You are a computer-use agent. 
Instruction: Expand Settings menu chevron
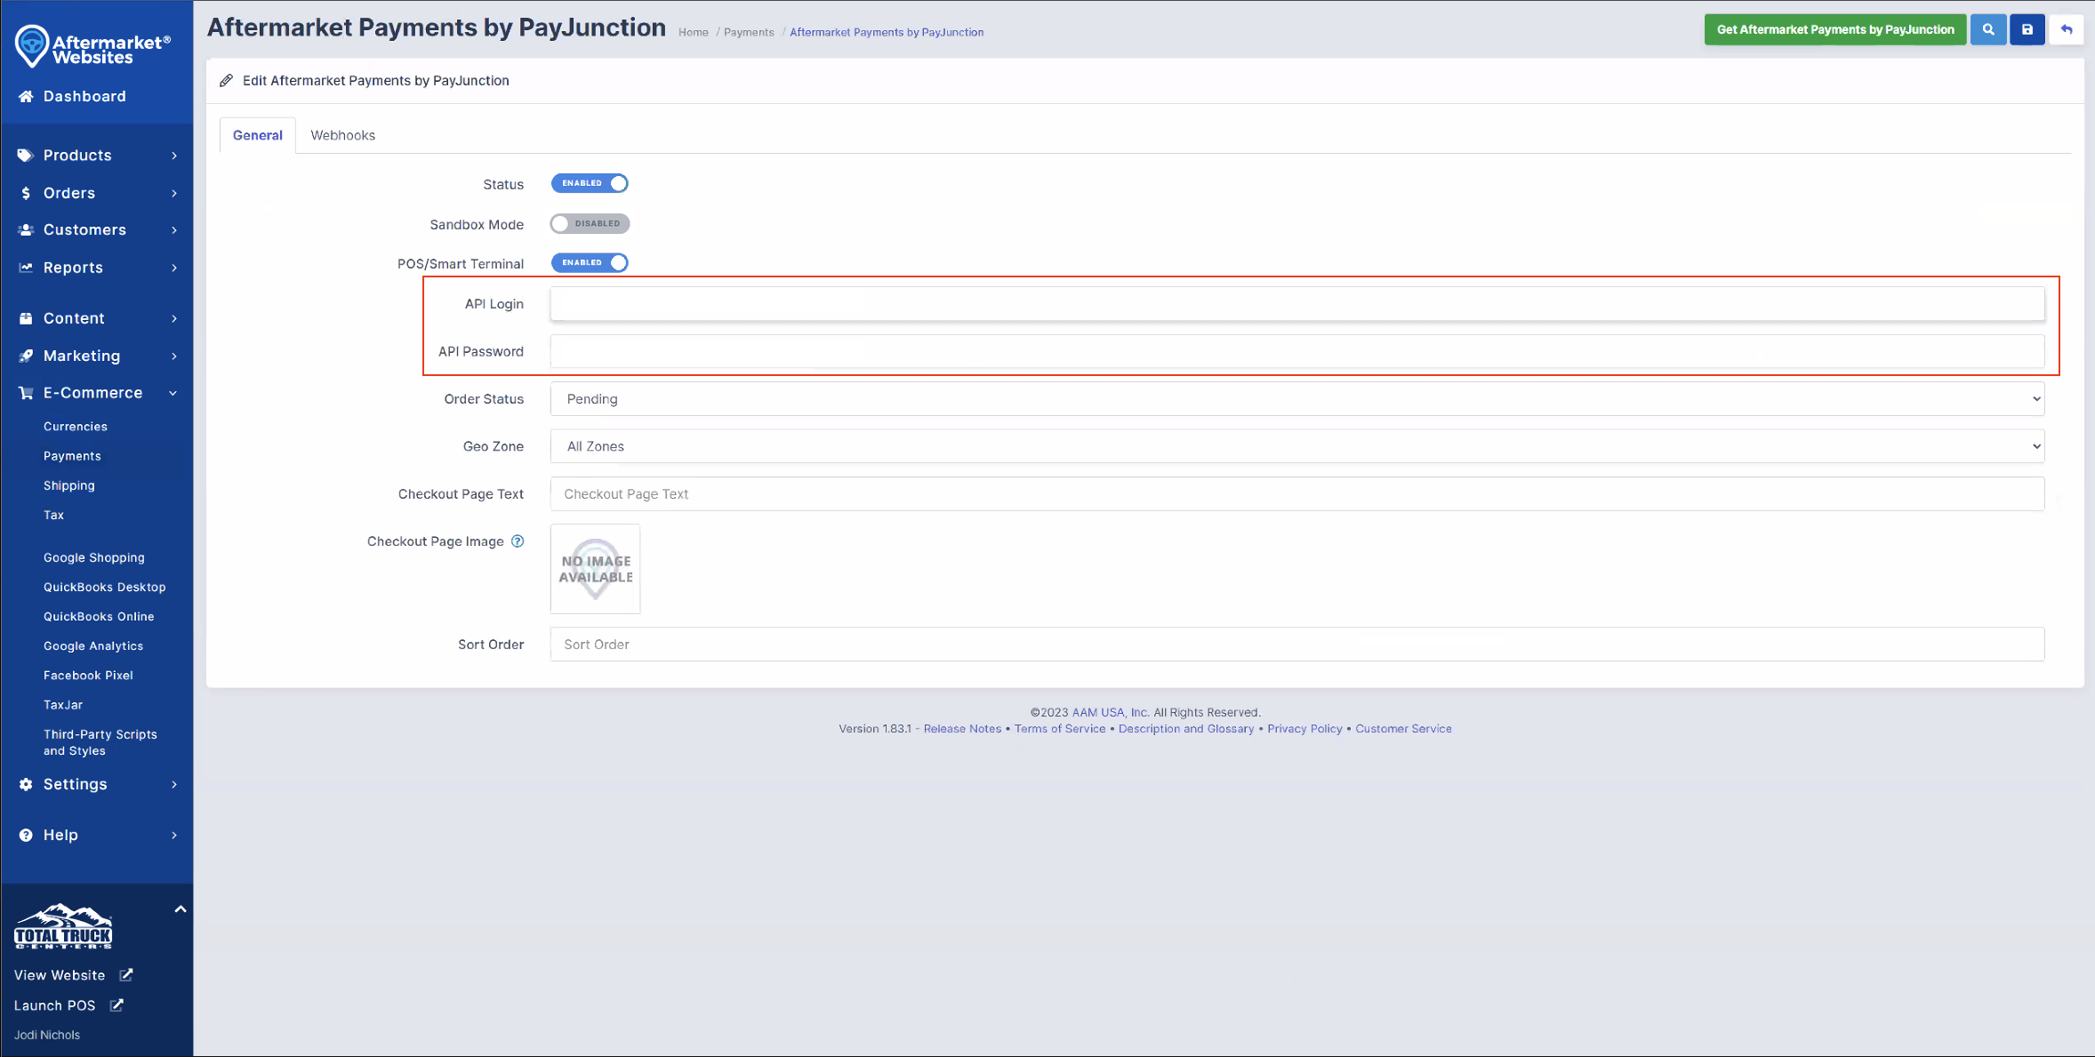pos(174,784)
